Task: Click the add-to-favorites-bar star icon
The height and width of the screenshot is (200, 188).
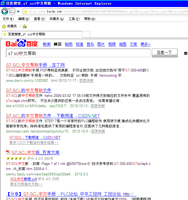Action: click(x=25, y=26)
